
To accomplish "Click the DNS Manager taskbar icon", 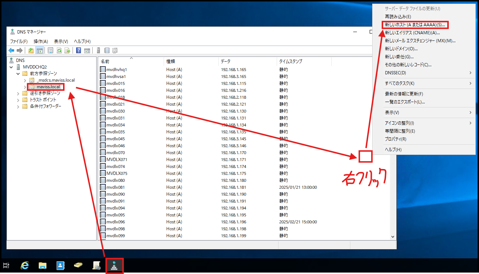I will click(114, 266).
